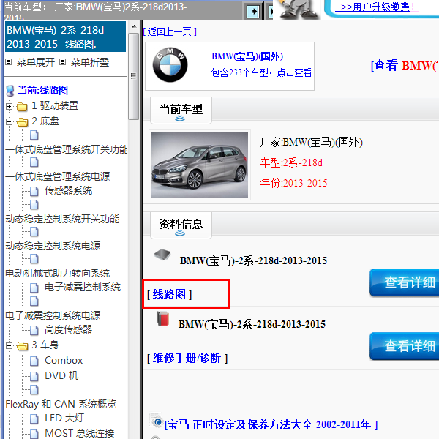Click the page icon beside 传感器系统
439x439 pixels.
34,191
